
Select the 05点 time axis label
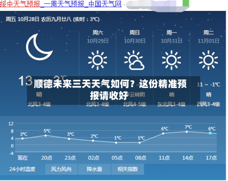coord(117,158)
